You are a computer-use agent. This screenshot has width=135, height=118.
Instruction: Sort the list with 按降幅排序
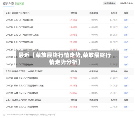click(110, 4)
